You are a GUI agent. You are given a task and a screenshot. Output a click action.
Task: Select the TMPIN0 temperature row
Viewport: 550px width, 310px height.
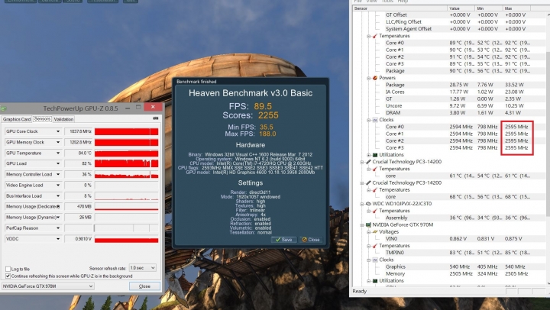pyautogui.click(x=449, y=253)
